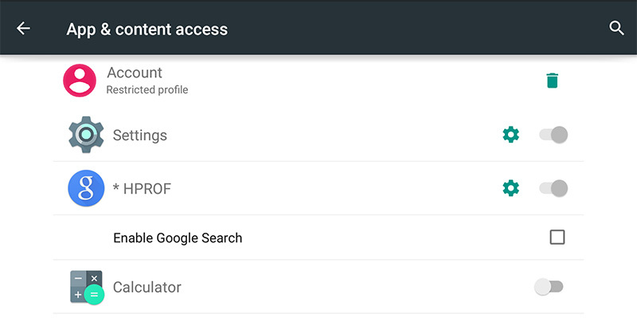Toggle the HPROF app switch
637x318 pixels.
553,188
